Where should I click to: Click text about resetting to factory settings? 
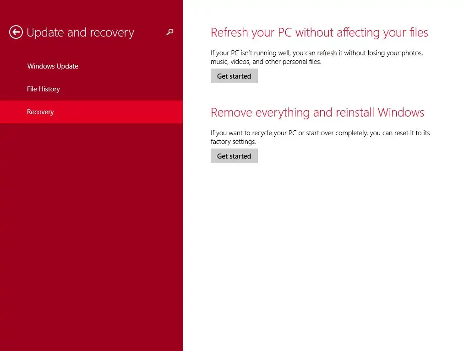(320, 137)
